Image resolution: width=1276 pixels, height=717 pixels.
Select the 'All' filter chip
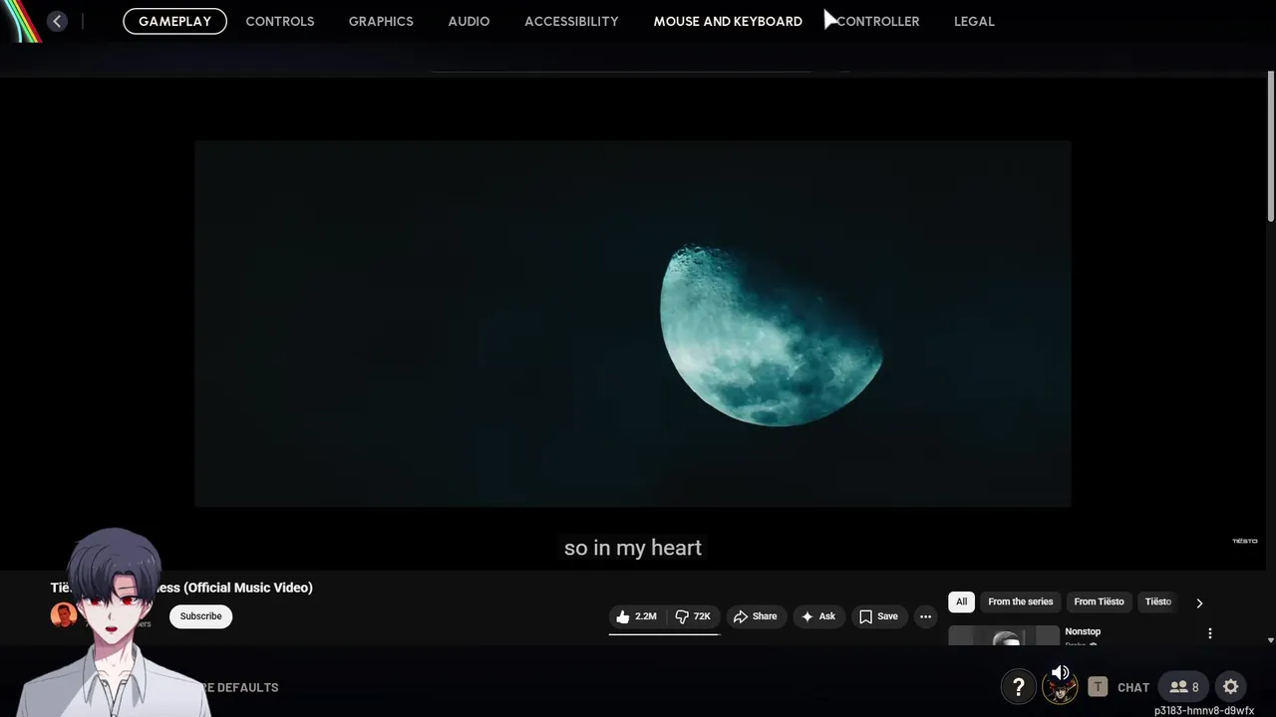961,601
